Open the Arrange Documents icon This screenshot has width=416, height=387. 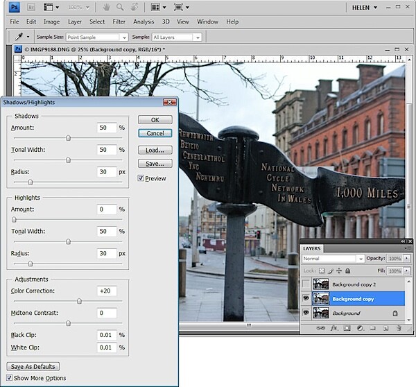155,7
